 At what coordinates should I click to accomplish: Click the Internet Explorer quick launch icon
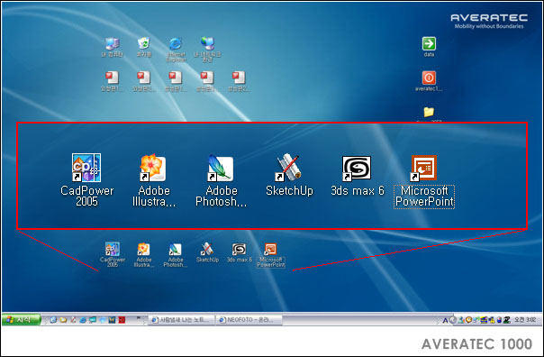83,320
